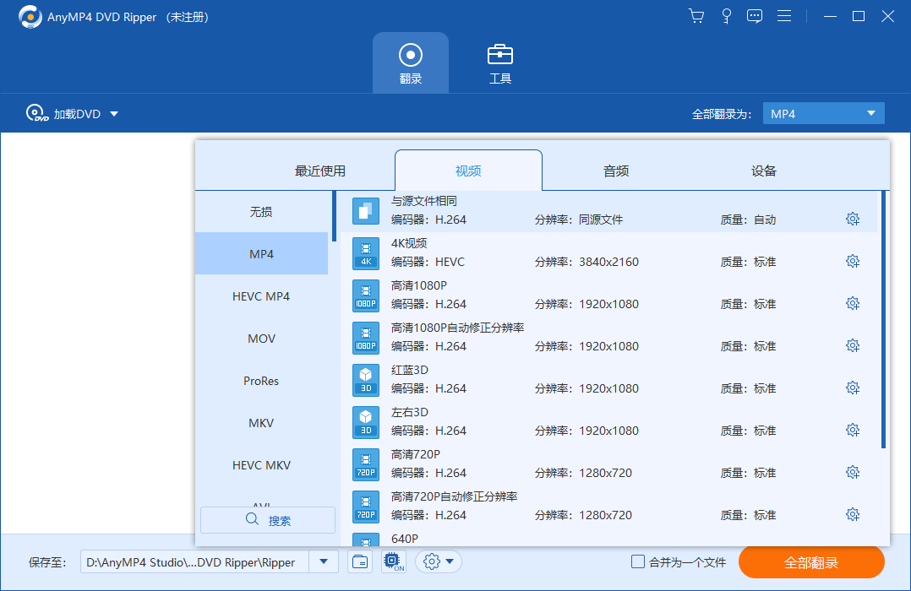Click the save path field

(194, 562)
